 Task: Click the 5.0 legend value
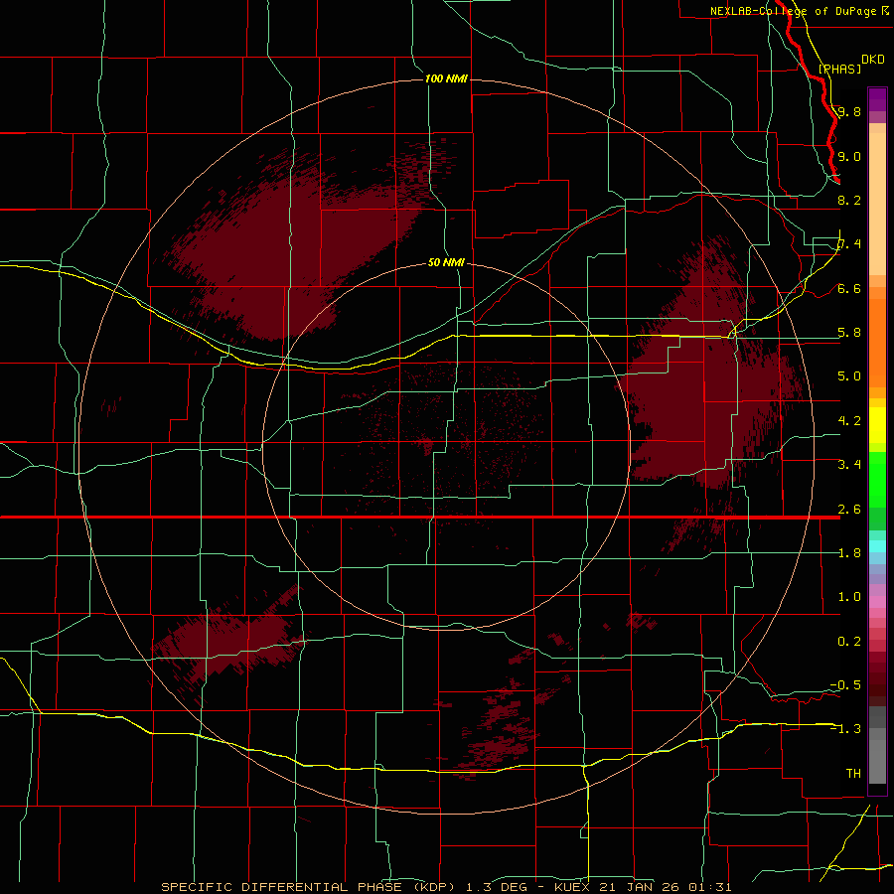849,376
